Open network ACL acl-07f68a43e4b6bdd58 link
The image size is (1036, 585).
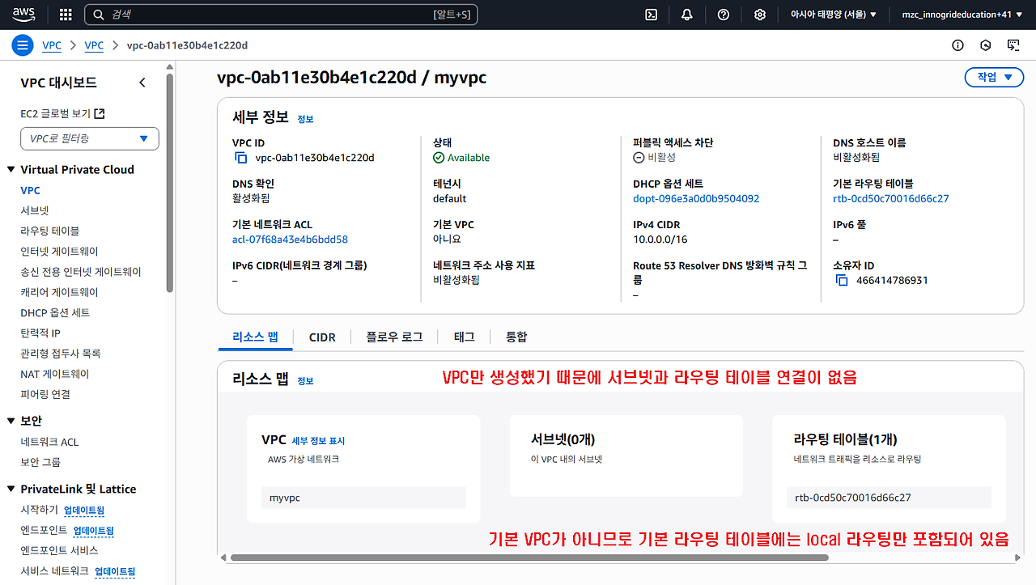(290, 240)
